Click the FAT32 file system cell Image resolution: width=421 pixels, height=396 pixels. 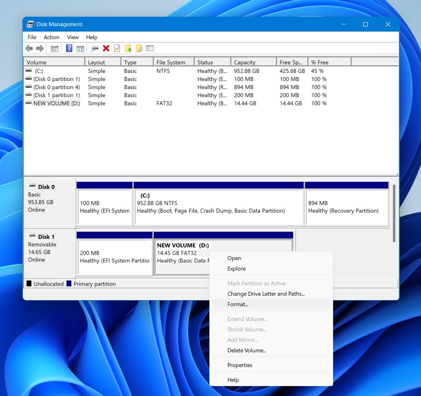point(164,103)
